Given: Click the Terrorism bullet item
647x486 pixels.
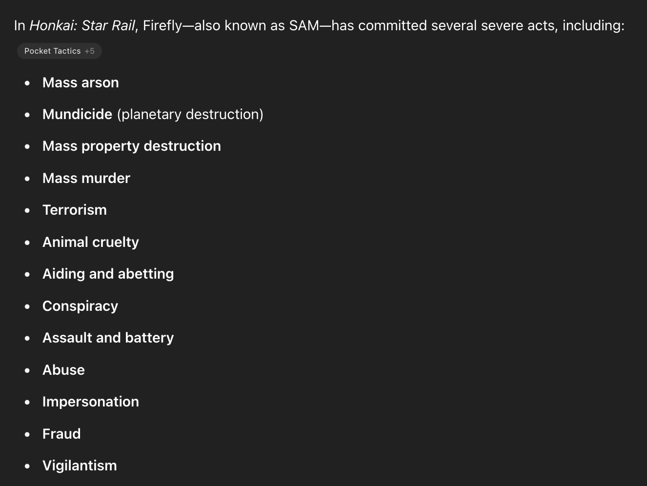Looking at the screenshot, I should click(x=75, y=210).
